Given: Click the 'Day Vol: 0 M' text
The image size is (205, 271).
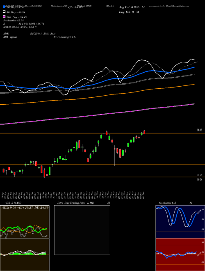Looking at the screenshot, I should pyautogui.click(x=129, y=12).
